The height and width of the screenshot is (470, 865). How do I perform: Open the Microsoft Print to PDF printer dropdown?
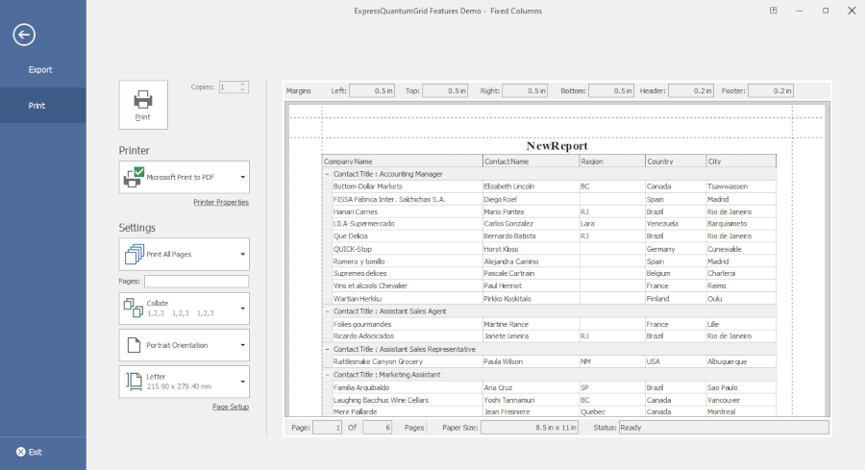(184, 178)
